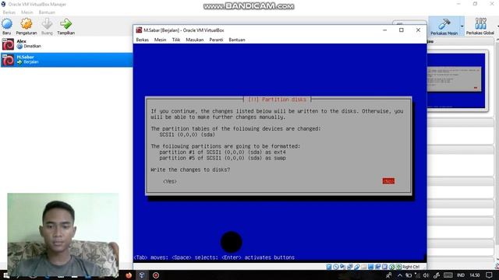Screen dimensions: 499x280
Task: Minimize the M.Sabar VM window
Action: (x=384, y=30)
